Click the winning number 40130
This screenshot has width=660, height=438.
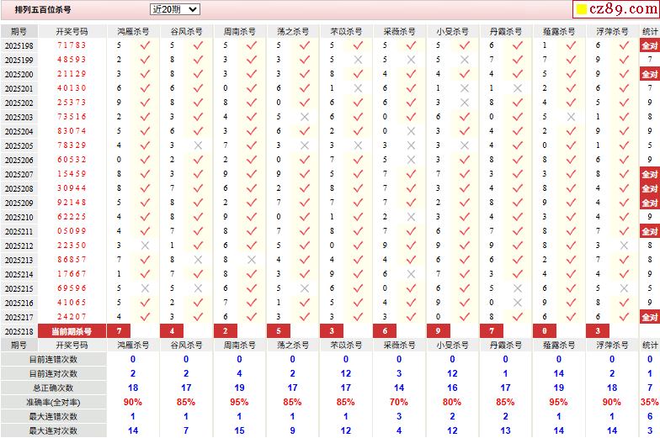click(72, 88)
